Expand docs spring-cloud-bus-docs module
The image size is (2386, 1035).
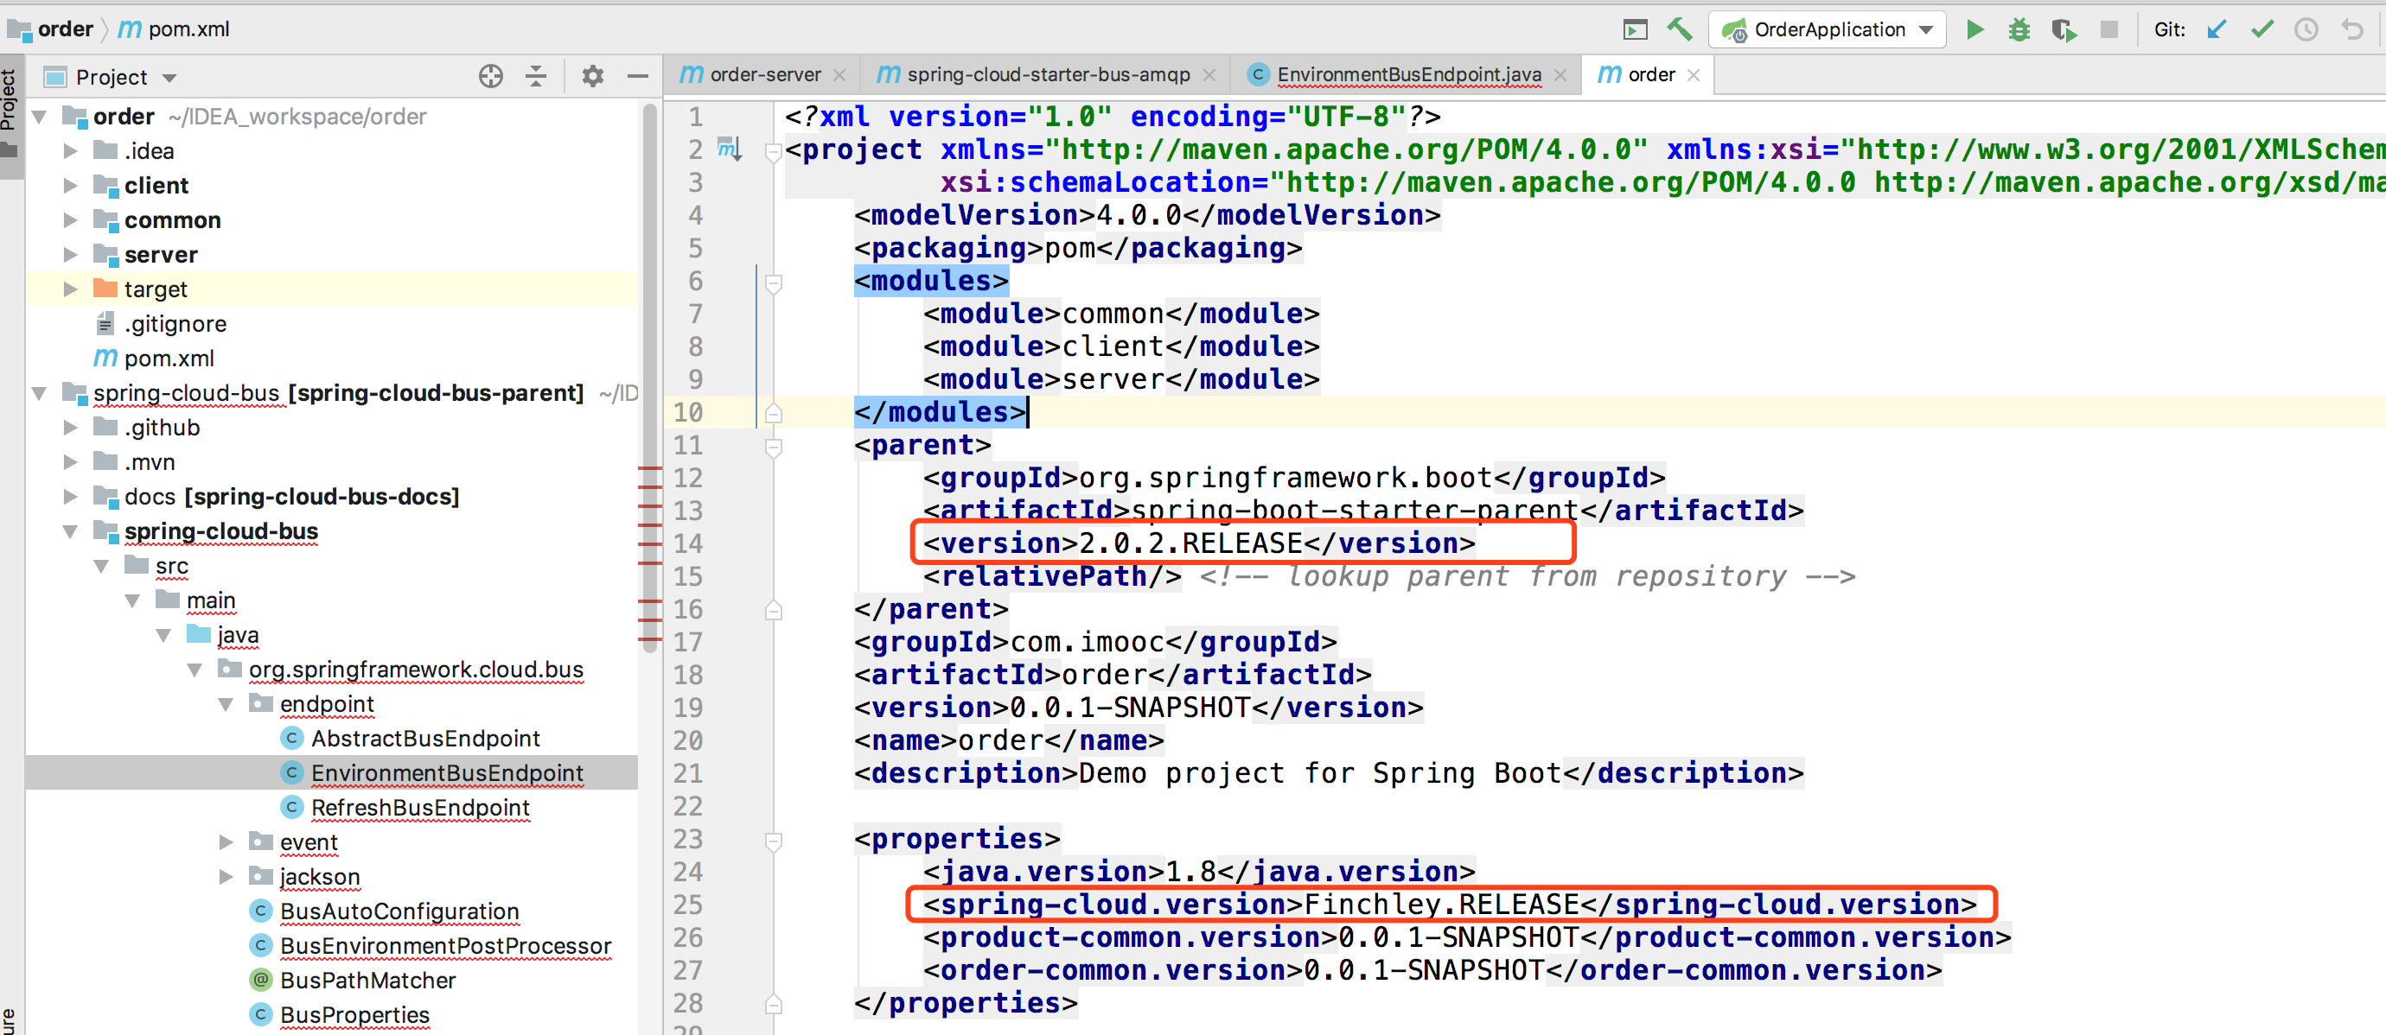coord(70,496)
